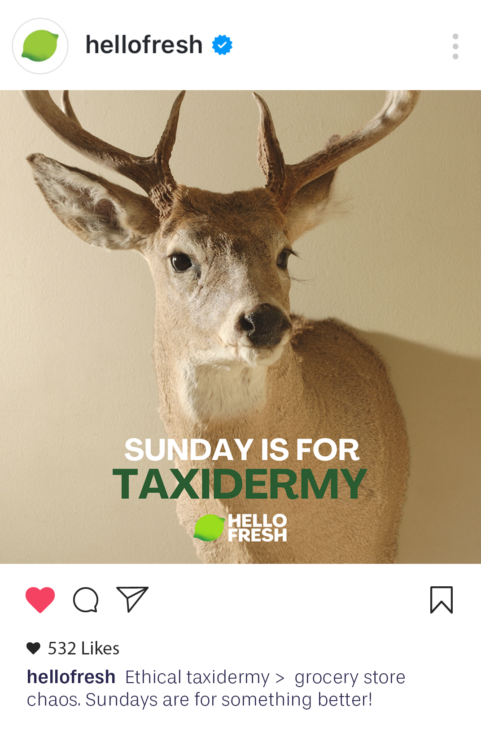Click the HelloFresh lime logo in image
This screenshot has height=736, width=481.
coord(209,528)
